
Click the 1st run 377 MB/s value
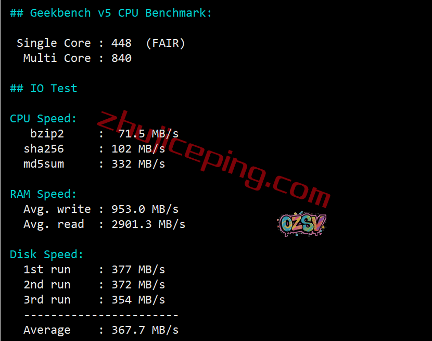point(138,270)
